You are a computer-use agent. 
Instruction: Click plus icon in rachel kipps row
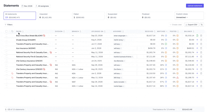(x=197, y=86)
